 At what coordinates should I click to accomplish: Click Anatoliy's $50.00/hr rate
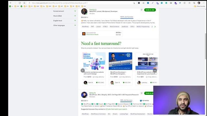(84, 17)
